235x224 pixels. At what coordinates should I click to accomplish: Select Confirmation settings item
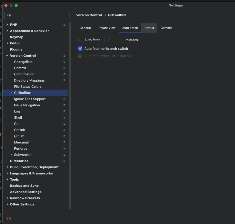click(x=24, y=74)
